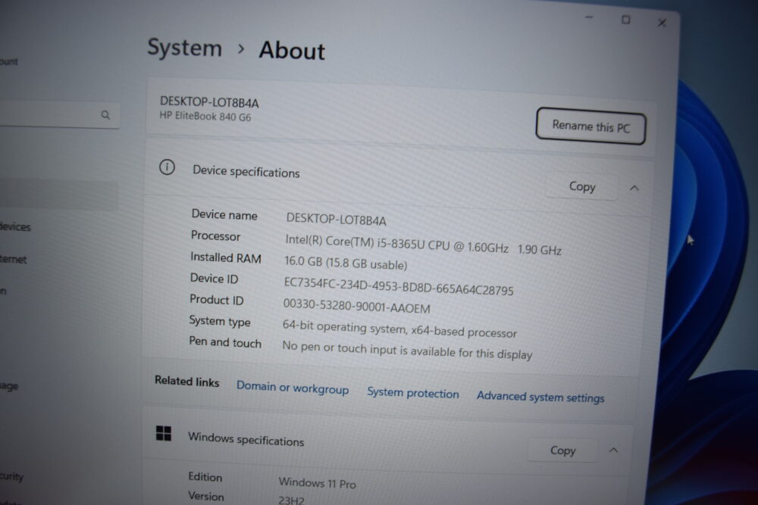Click the About page title

pos(292,51)
